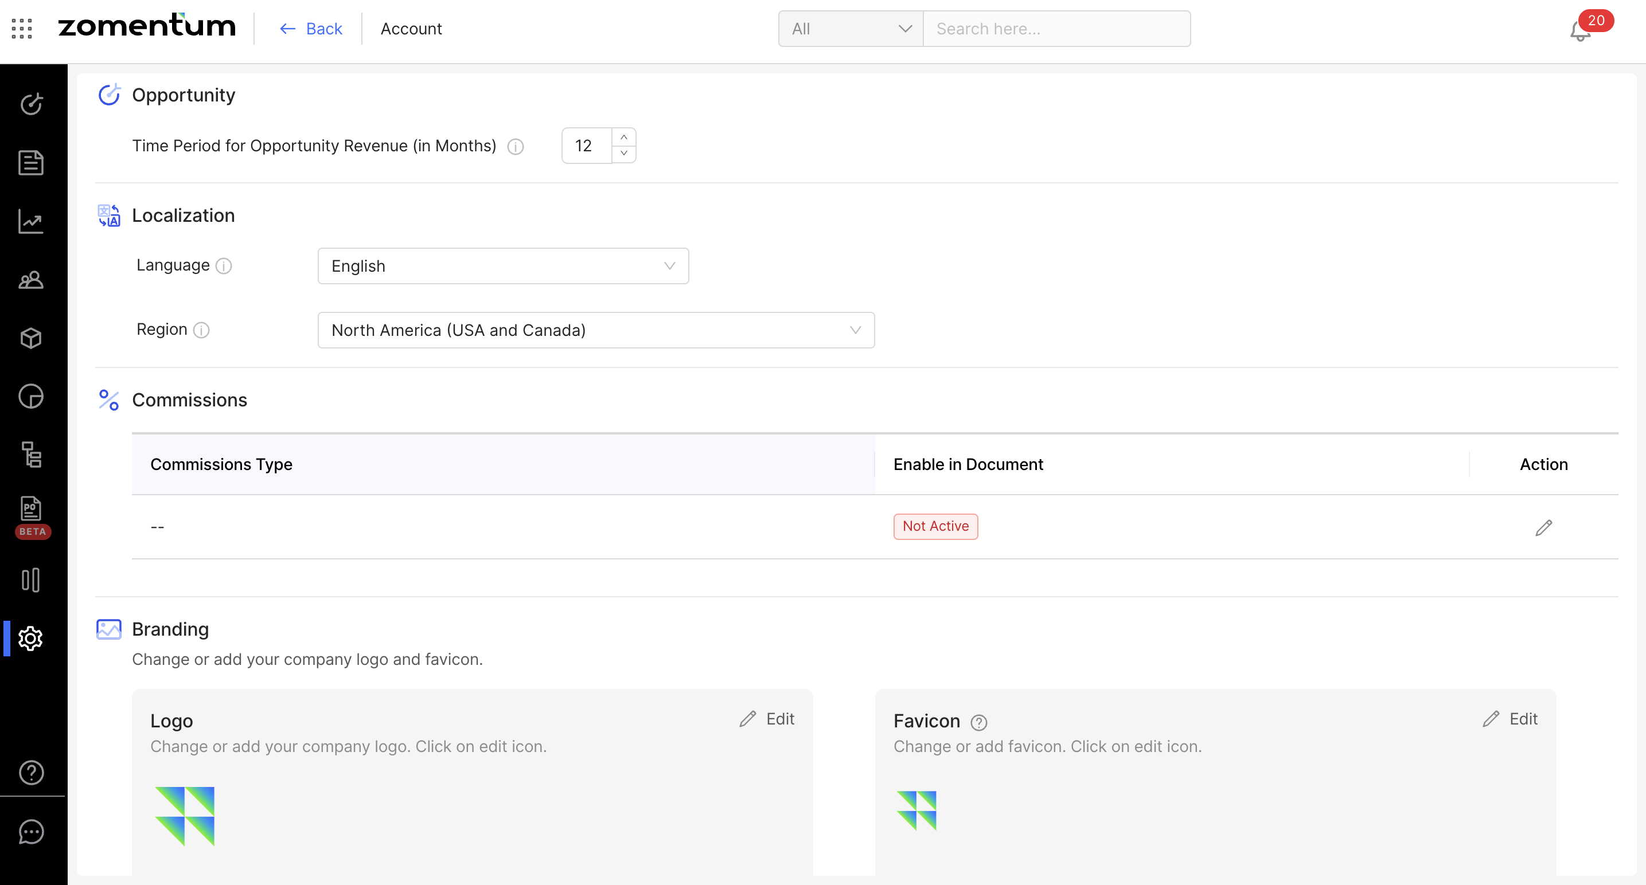This screenshot has height=885, width=1646.
Task: Edit the company Logo
Action: 767,719
